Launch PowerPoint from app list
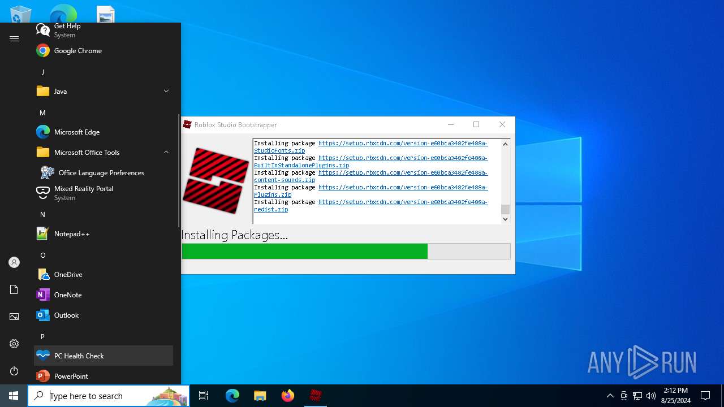Viewport: 724px width, 407px height. click(x=104, y=376)
